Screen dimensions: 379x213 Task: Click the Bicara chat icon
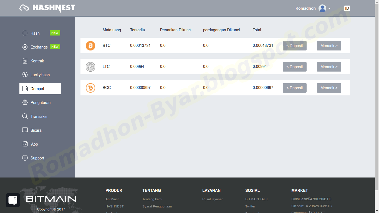(x=25, y=130)
